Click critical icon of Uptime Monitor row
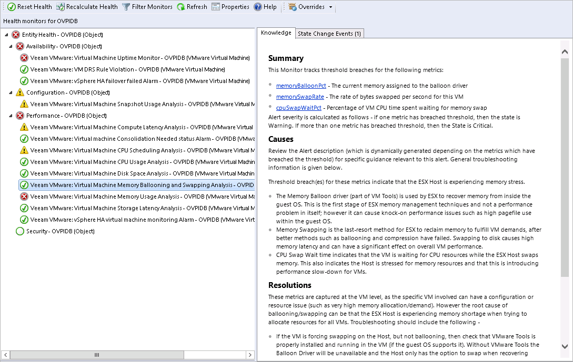 click(x=24, y=58)
